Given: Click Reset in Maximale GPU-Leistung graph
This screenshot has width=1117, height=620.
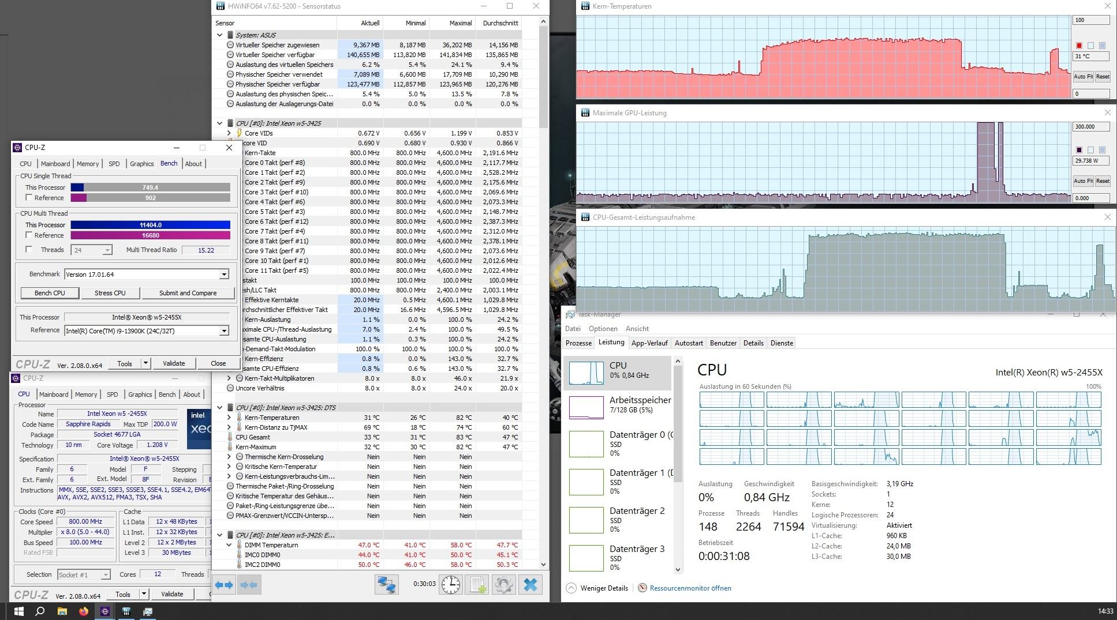Looking at the screenshot, I should [1103, 181].
